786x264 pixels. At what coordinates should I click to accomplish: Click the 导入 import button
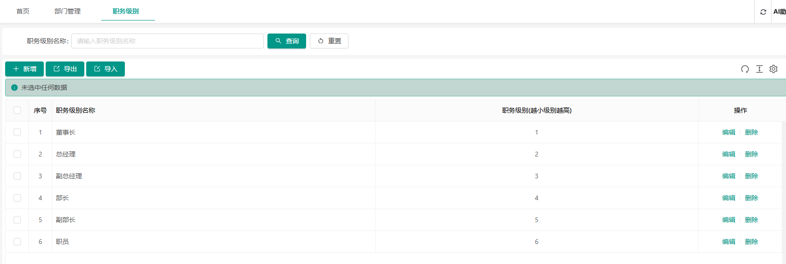click(105, 69)
